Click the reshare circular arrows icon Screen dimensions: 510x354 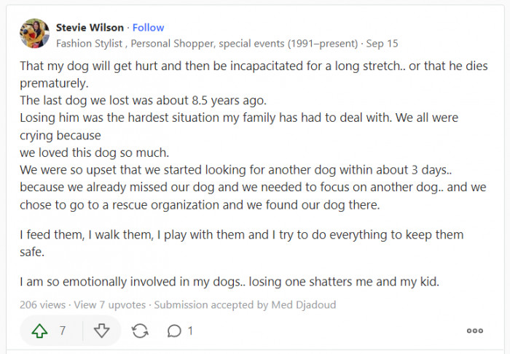[140, 331]
